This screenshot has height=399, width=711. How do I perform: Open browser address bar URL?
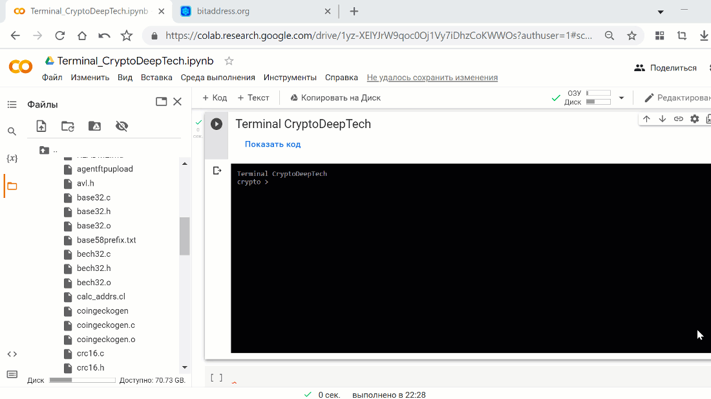[379, 36]
